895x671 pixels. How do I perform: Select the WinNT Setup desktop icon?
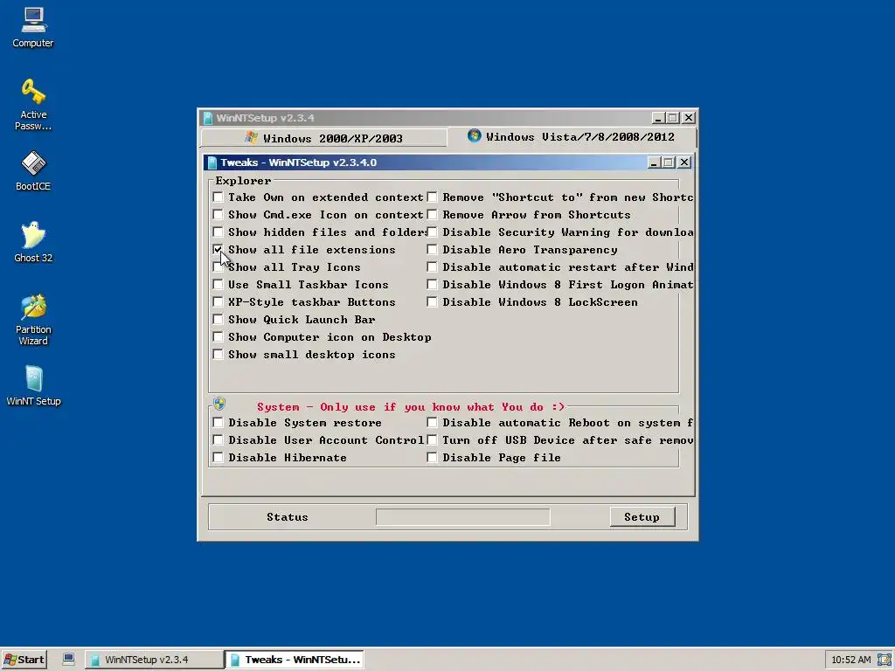tap(33, 385)
